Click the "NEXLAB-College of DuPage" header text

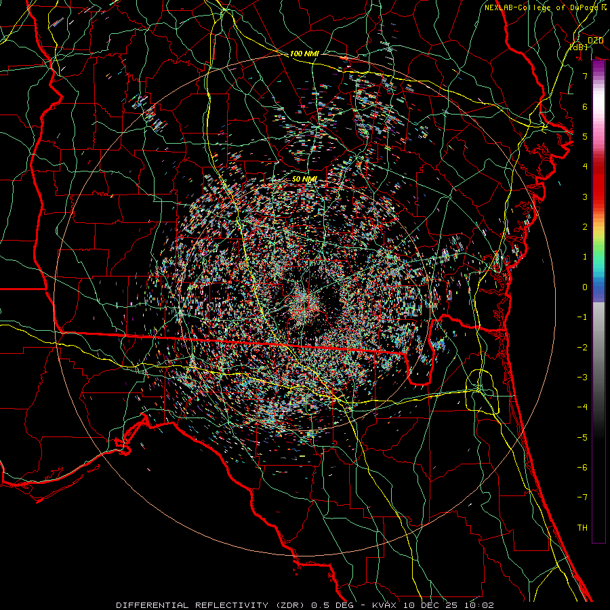[x=542, y=7]
